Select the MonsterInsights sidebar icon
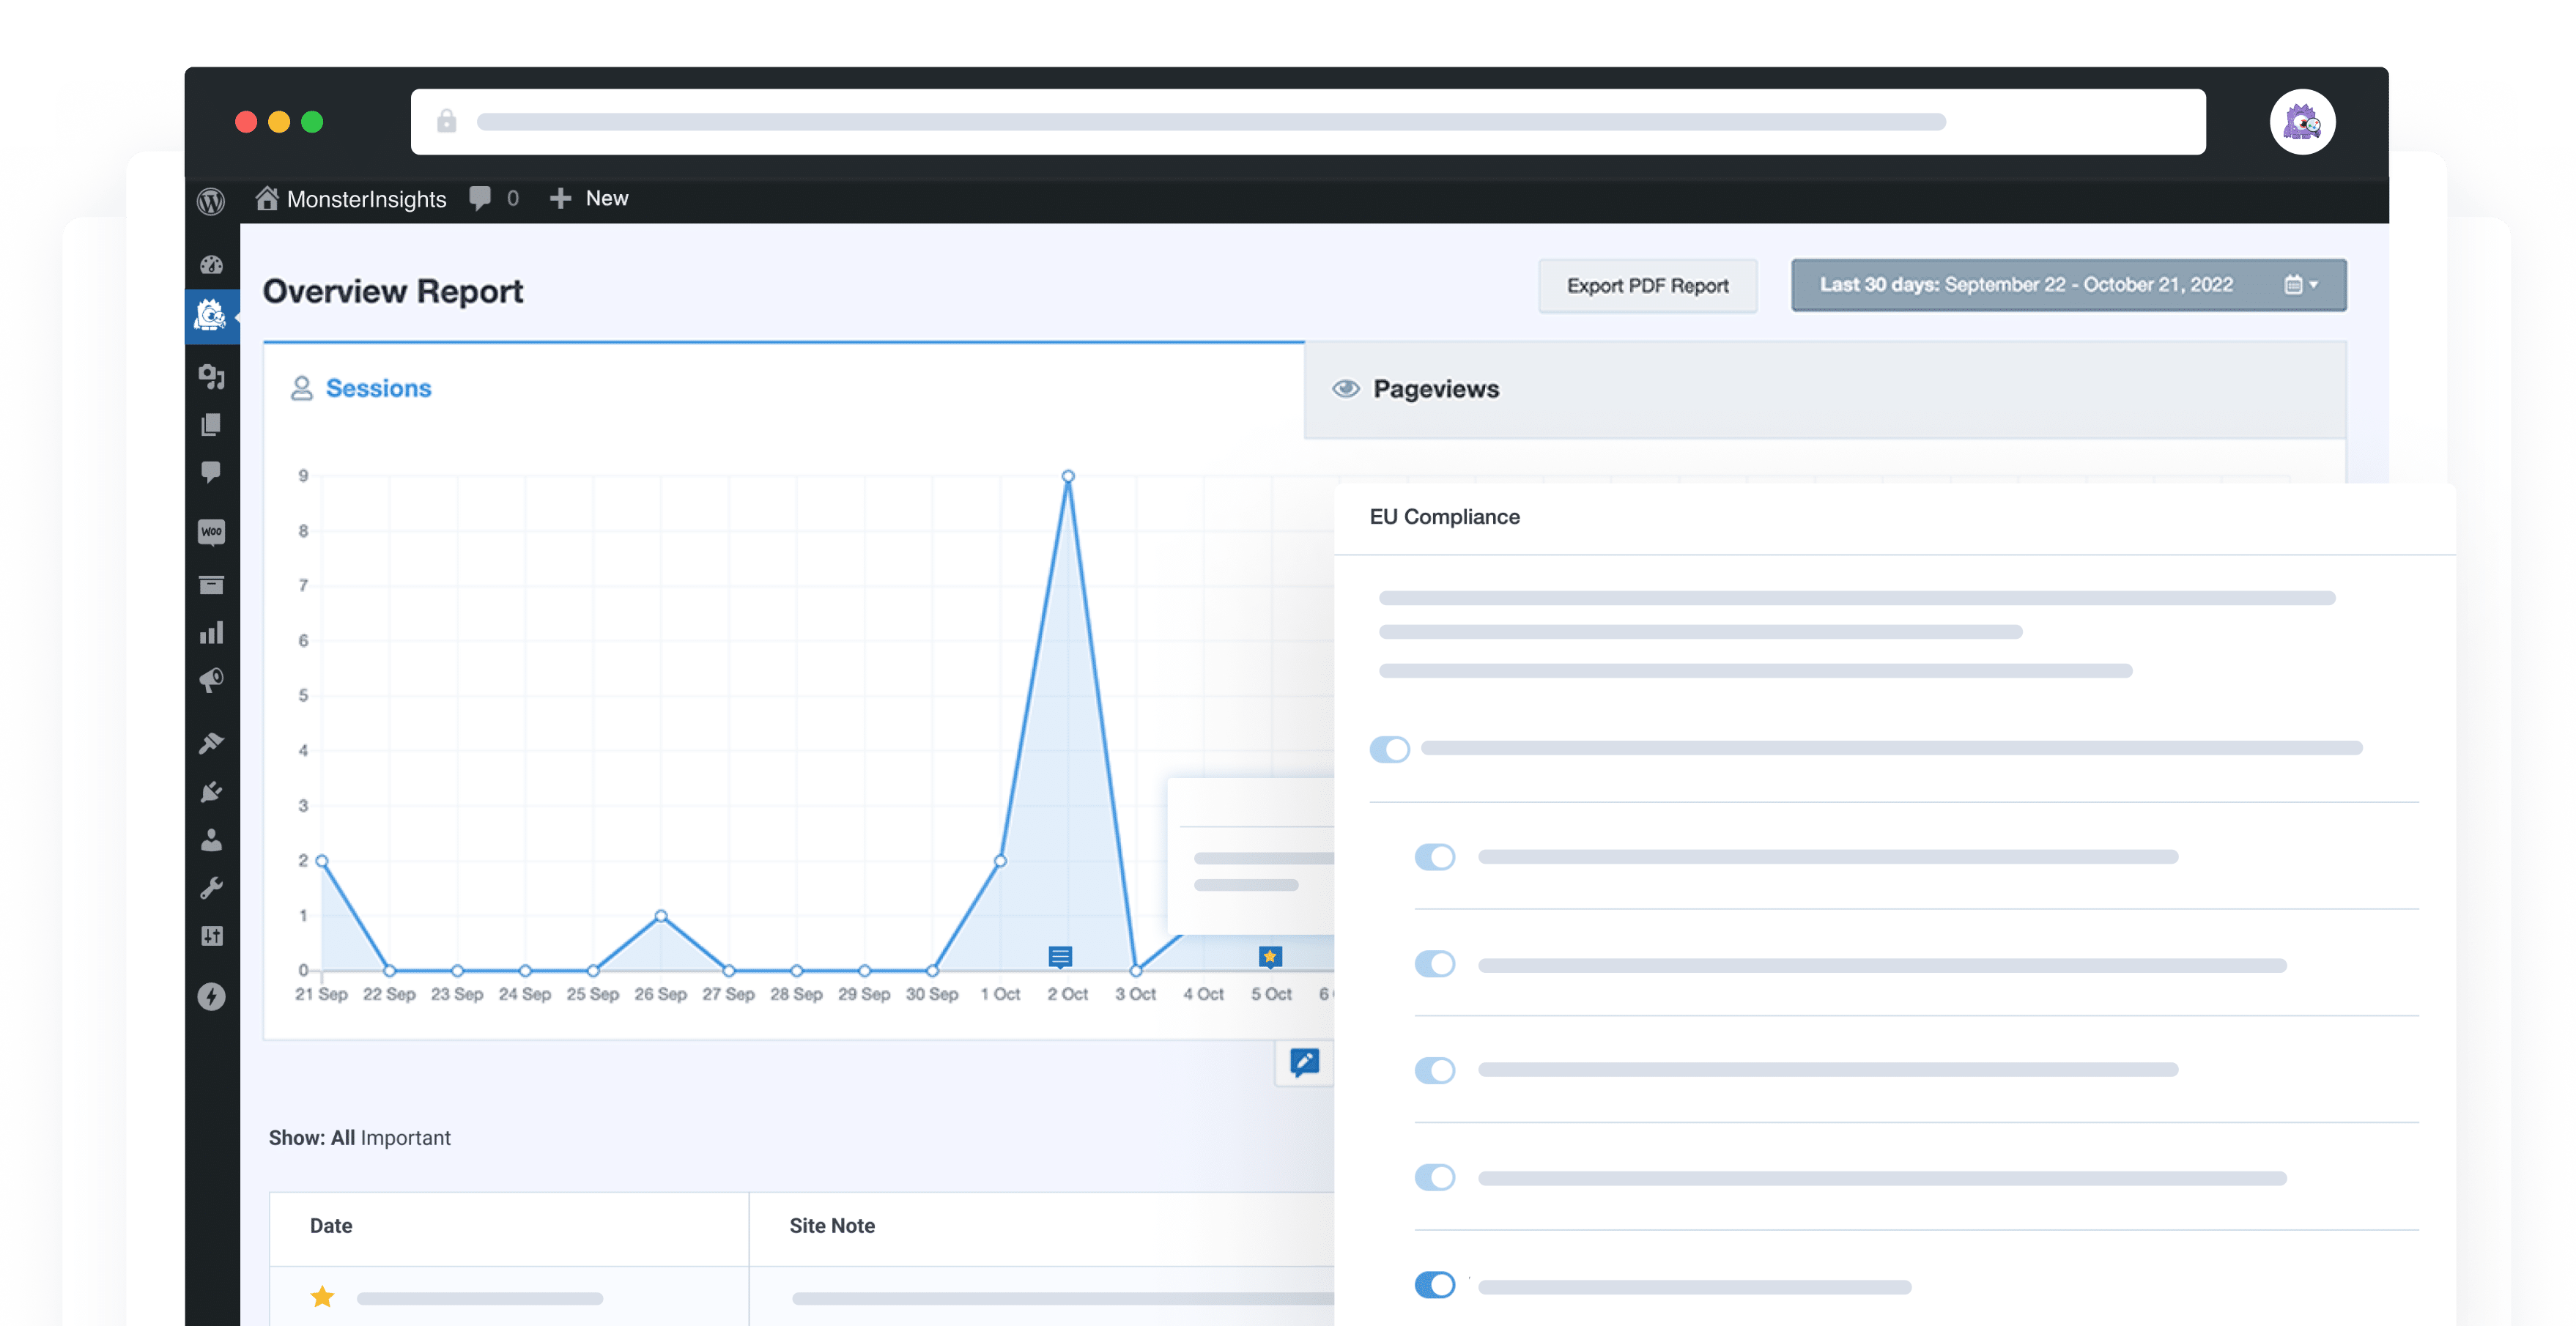Image resolution: width=2576 pixels, height=1326 pixels. [x=211, y=317]
